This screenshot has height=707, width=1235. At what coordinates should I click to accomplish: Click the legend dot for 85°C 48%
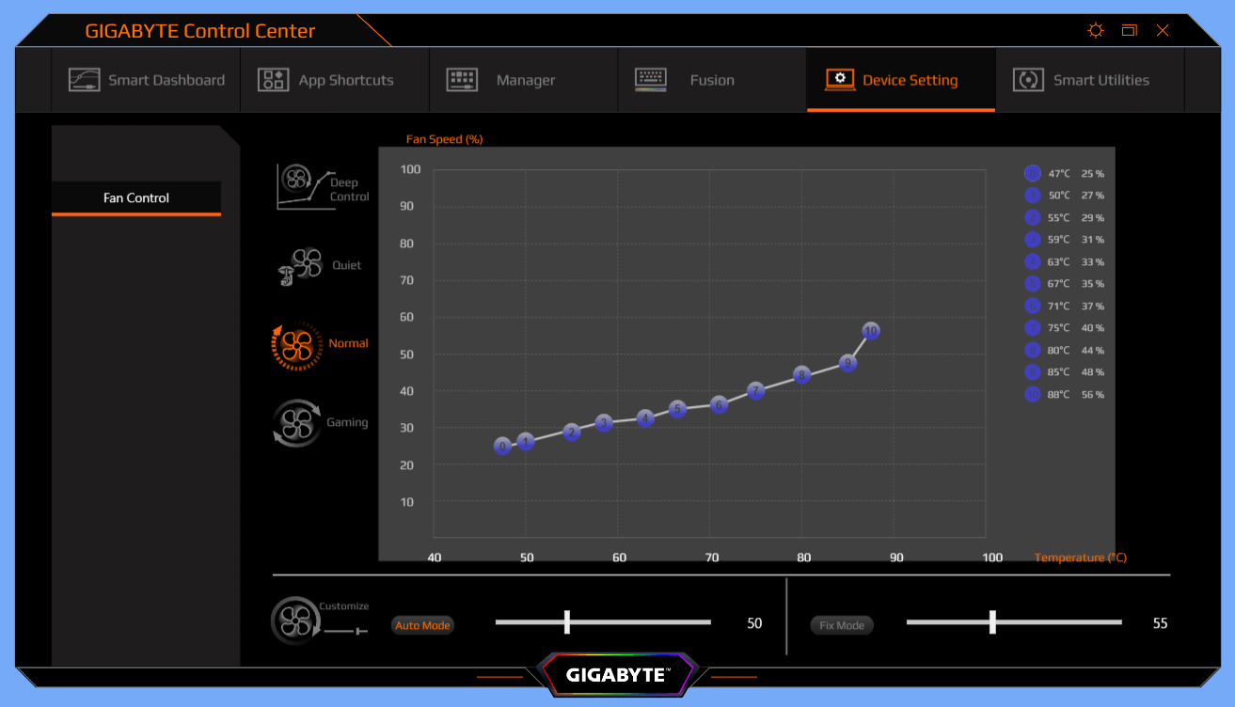coord(1032,372)
